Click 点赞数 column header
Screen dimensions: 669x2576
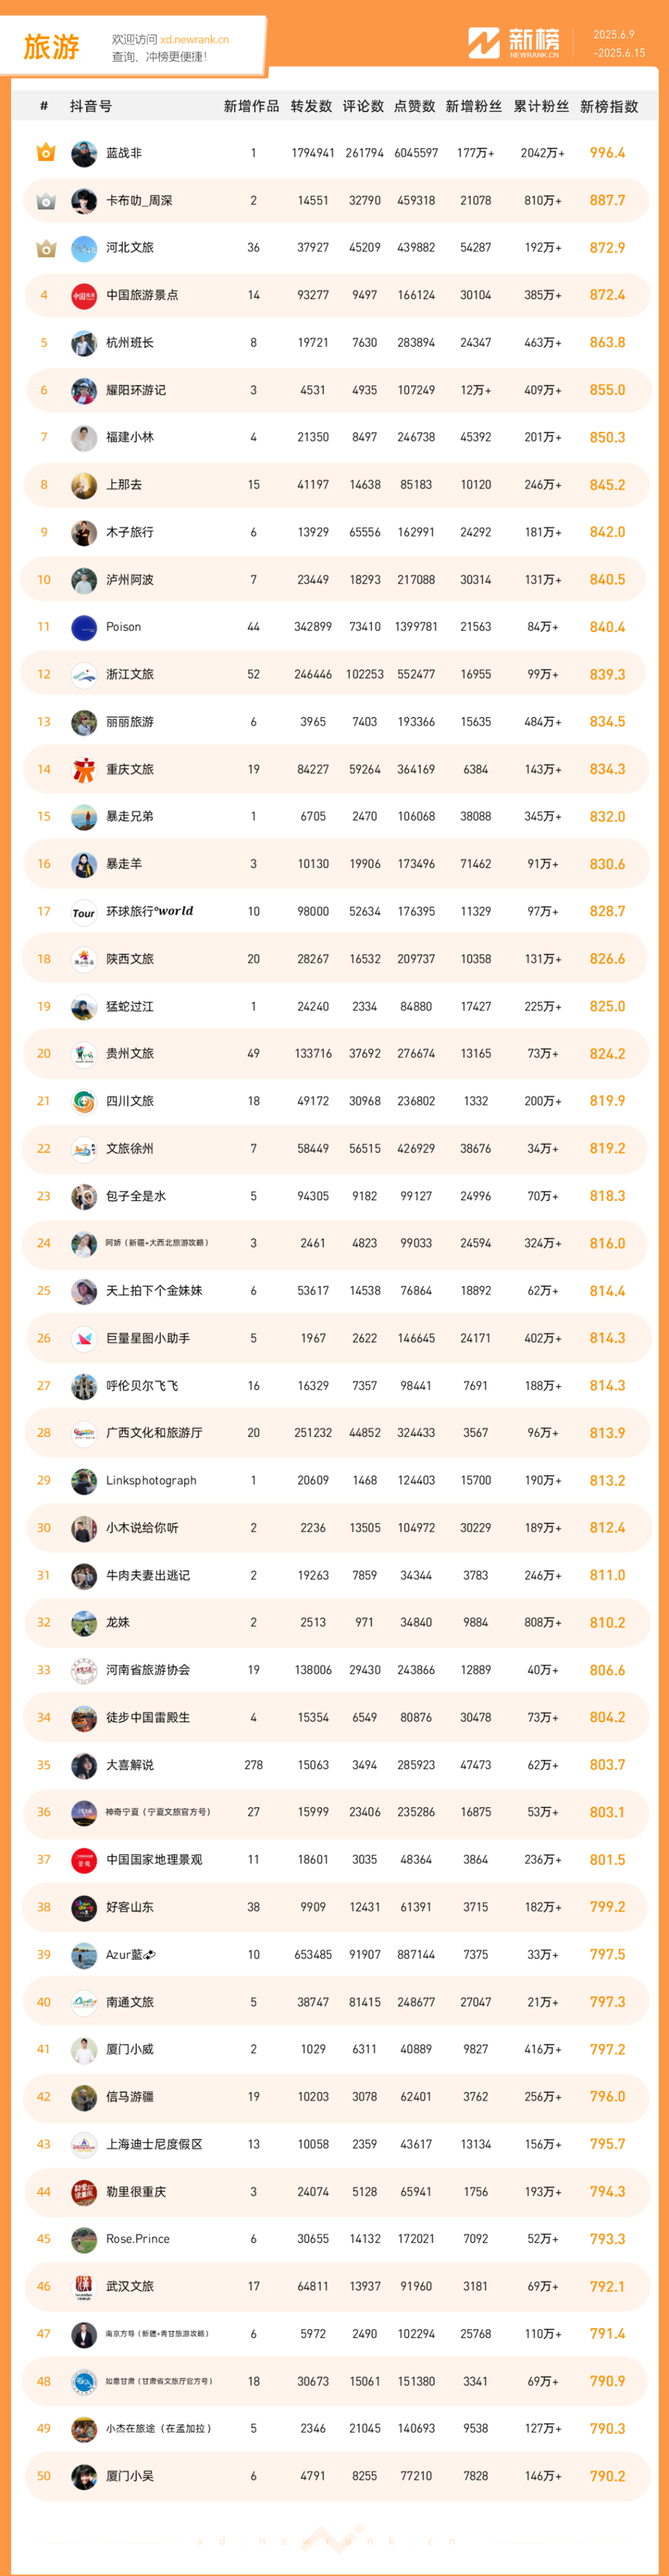coord(415,106)
